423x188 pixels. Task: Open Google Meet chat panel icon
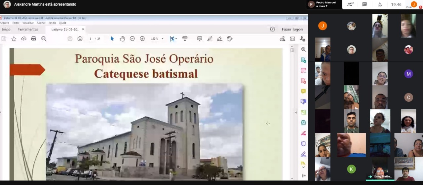click(x=365, y=4)
